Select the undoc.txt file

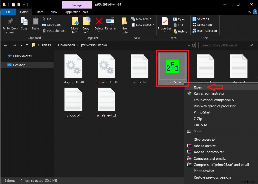(x=74, y=102)
